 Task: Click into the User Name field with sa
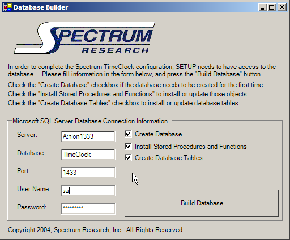point(88,191)
